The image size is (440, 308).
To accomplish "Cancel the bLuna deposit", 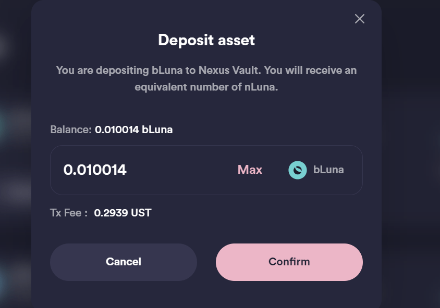I will 124,262.
